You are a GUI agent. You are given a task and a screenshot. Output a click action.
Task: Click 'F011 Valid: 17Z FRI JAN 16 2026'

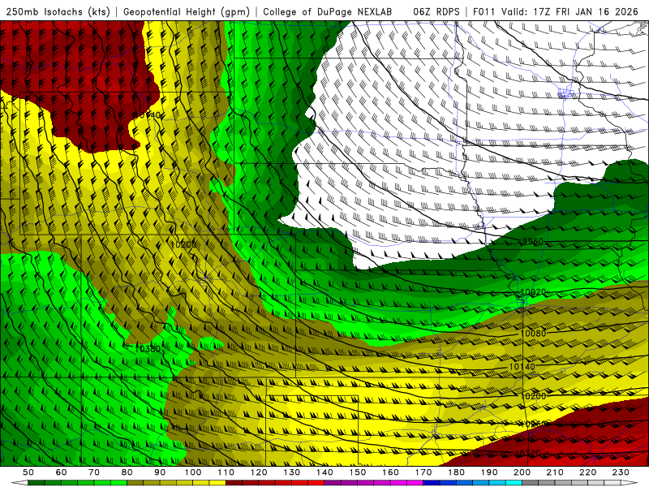coord(556,12)
